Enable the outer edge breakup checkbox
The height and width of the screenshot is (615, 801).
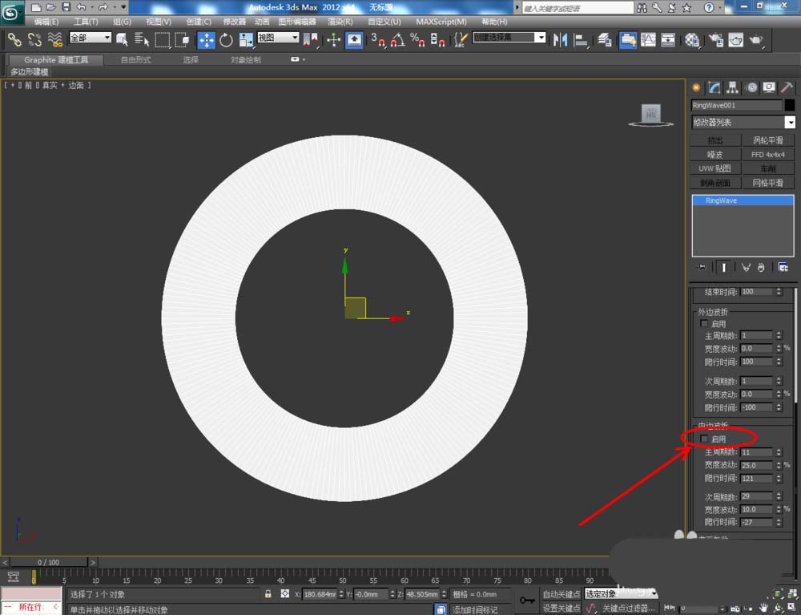705,324
